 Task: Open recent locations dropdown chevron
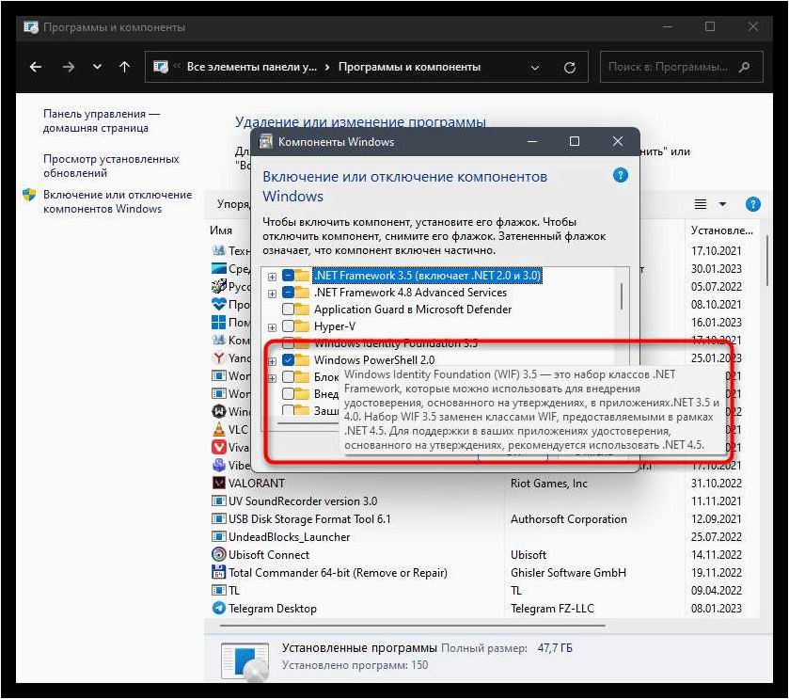pyautogui.click(x=97, y=67)
